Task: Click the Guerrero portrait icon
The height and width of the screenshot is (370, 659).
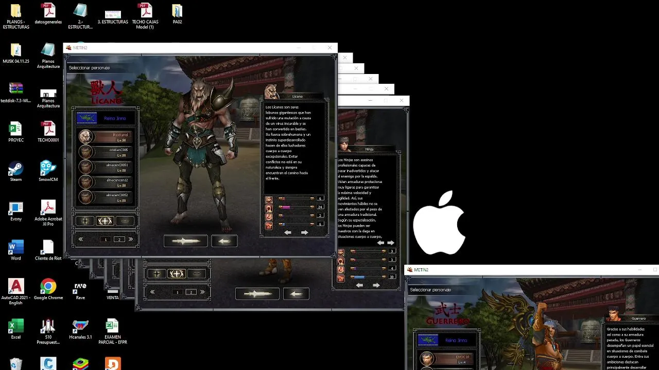Action: (613, 314)
